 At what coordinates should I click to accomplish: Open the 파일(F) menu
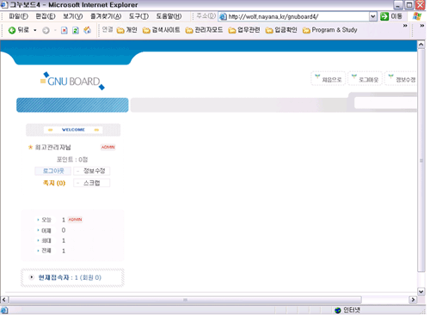18,16
